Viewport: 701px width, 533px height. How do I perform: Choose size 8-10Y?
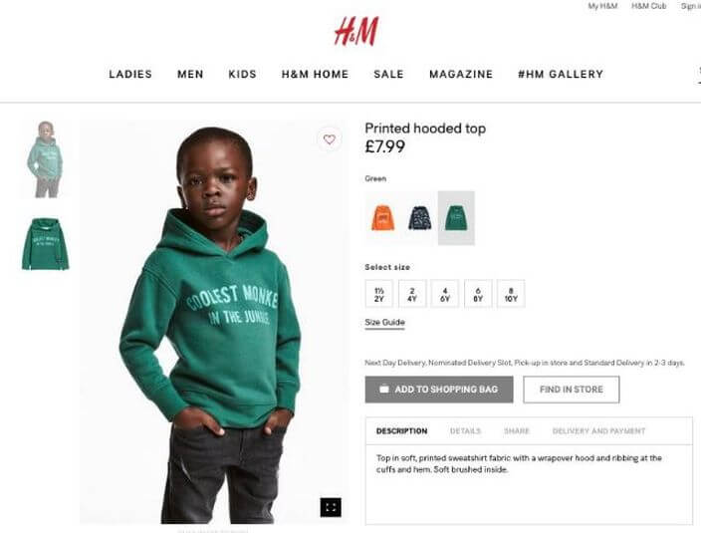click(x=511, y=294)
